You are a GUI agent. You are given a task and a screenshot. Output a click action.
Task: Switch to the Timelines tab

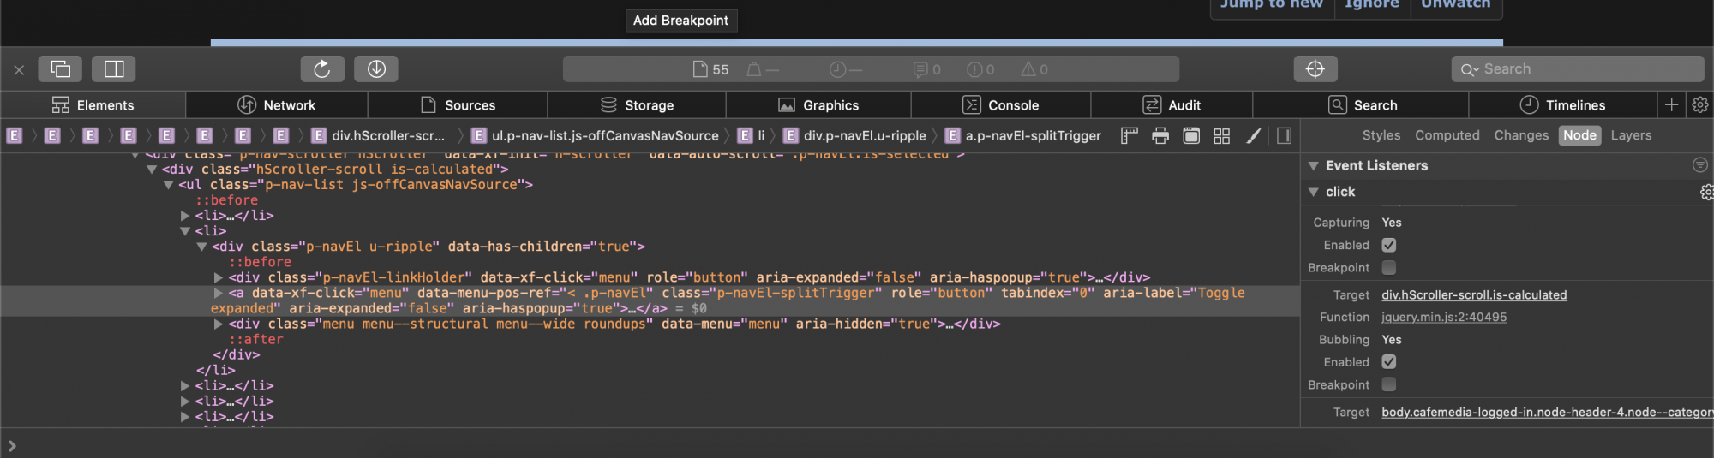(1562, 105)
